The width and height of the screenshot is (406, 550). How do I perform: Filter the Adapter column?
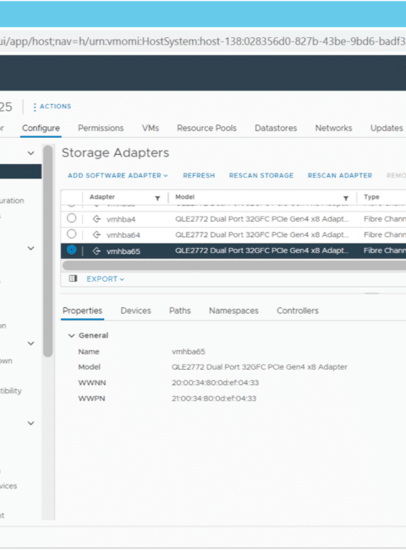pyautogui.click(x=158, y=198)
